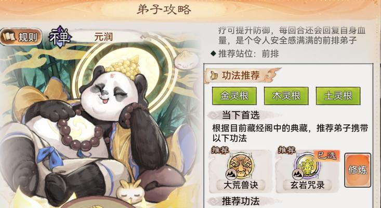This screenshot has height=208, width=381.
Task: Click the orange 修炼 button
Action: (358, 170)
